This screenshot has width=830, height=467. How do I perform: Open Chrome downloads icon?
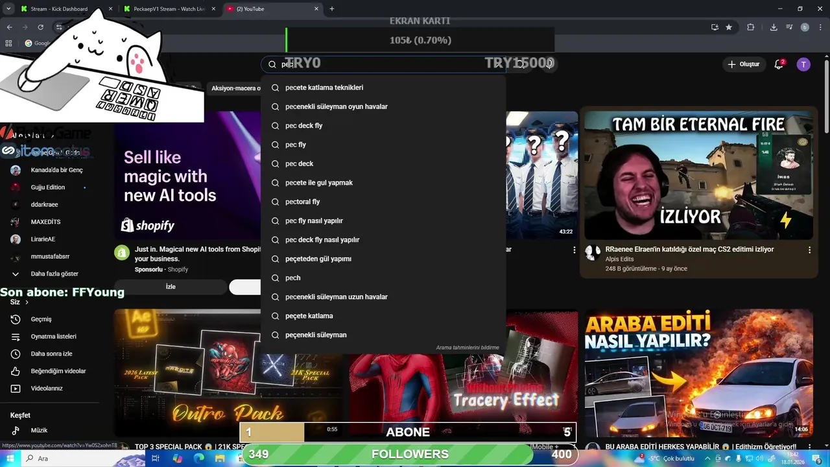click(x=774, y=27)
